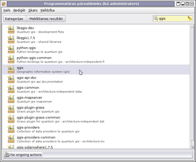Open the Rediģēt menu
196x162 pixels.
click(x=19, y=10)
